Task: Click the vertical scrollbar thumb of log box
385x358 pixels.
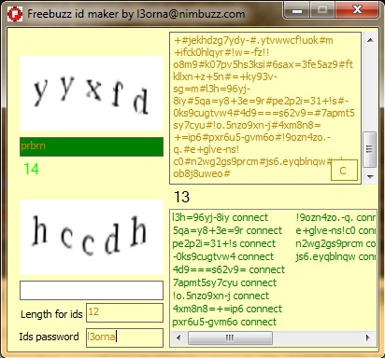Action: [x=370, y=149]
